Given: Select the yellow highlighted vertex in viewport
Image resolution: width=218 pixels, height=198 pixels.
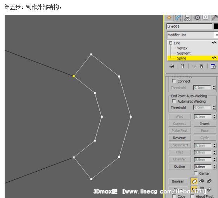Looking at the screenshot, I should tap(74, 76).
